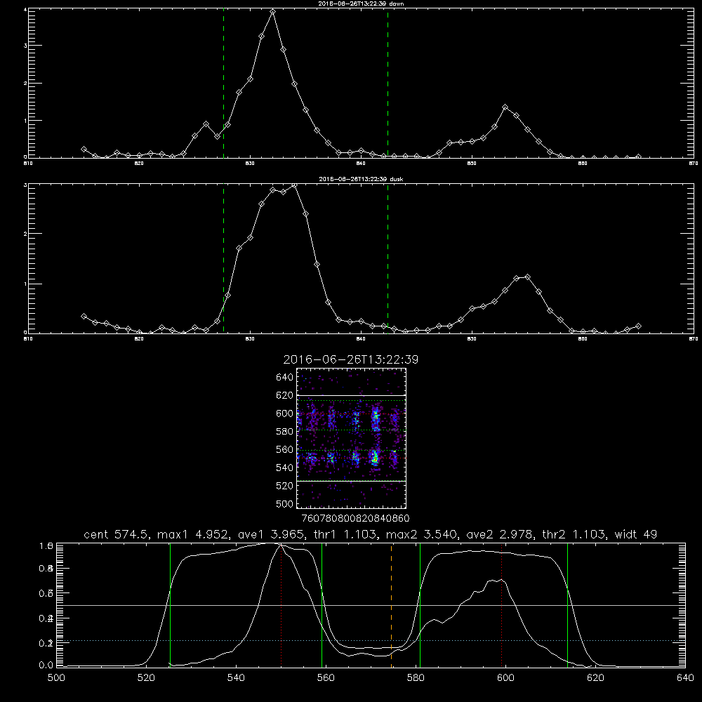This screenshot has width=702, height=702.
Task: Click the "580" label on image y-axis
Action: [284, 432]
